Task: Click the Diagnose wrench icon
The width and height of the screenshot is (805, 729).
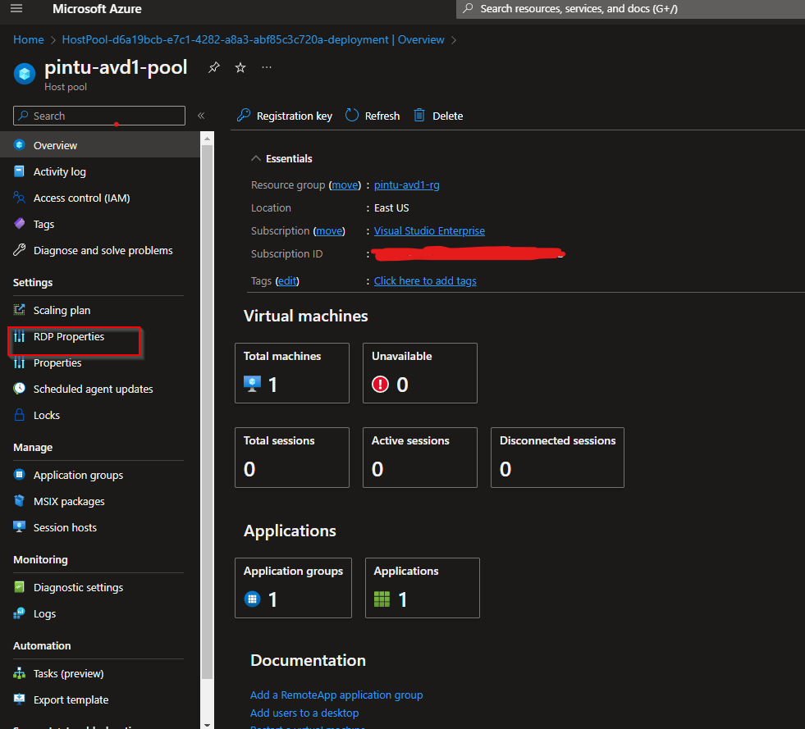Action: [19, 249]
